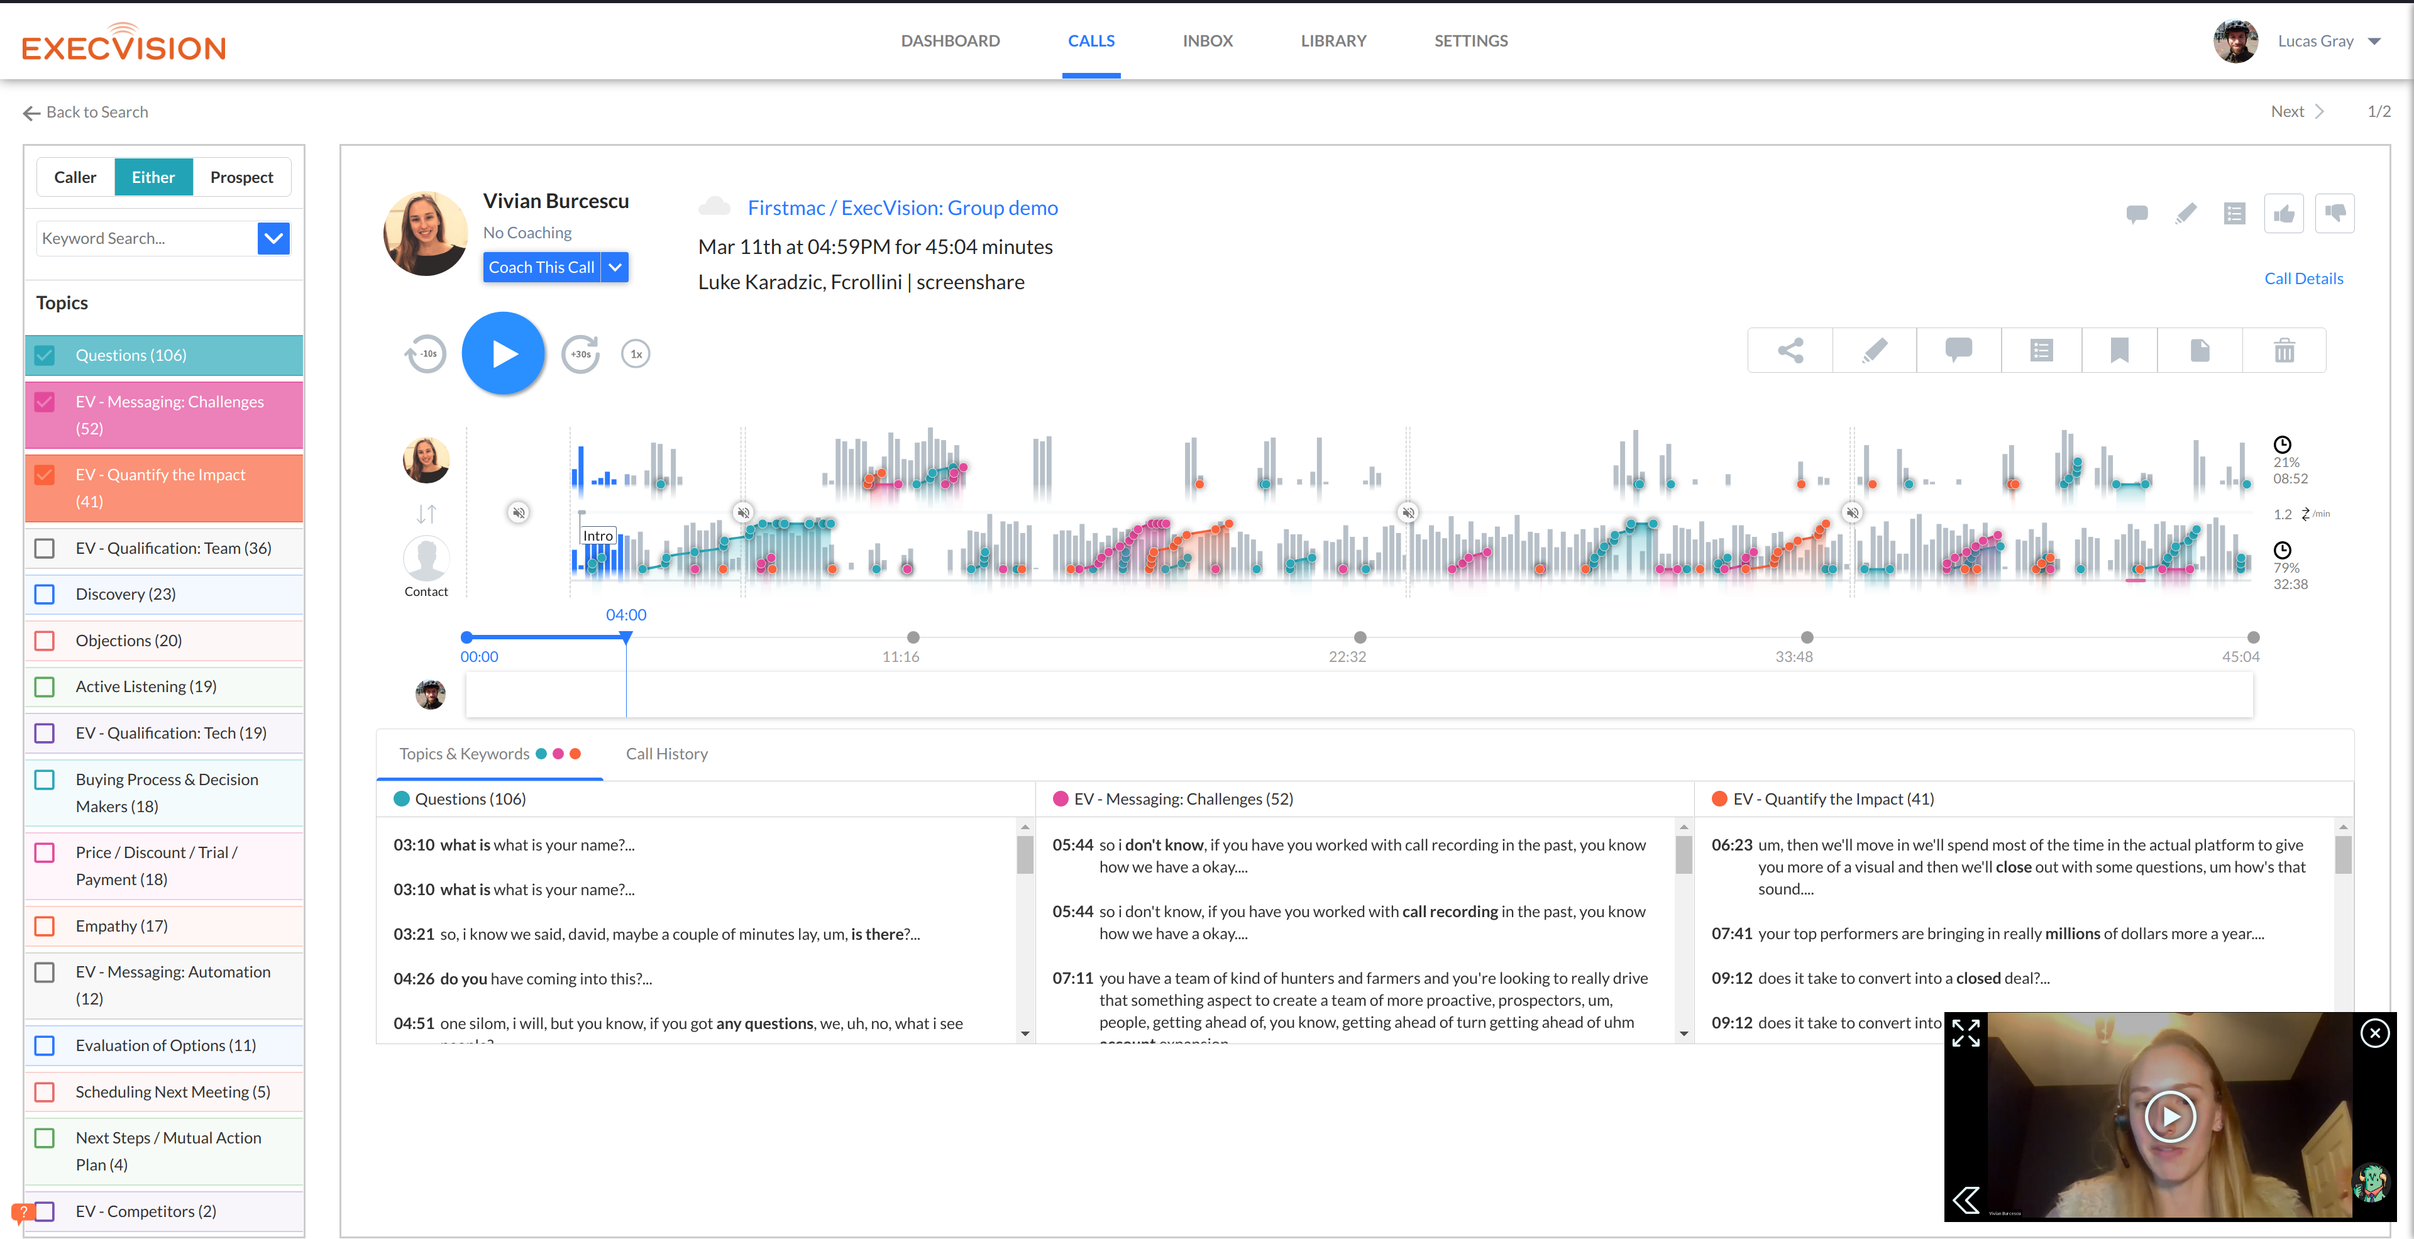Viewport: 2414px width, 1239px height.
Task: Open the Lucas Gray user menu
Action: (2374, 41)
